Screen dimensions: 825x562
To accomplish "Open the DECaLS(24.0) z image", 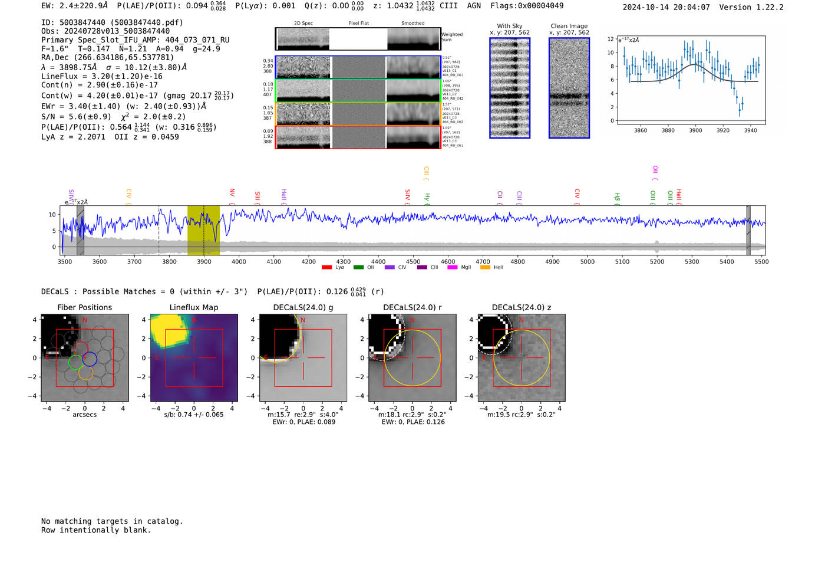I will (x=522, y=357).
